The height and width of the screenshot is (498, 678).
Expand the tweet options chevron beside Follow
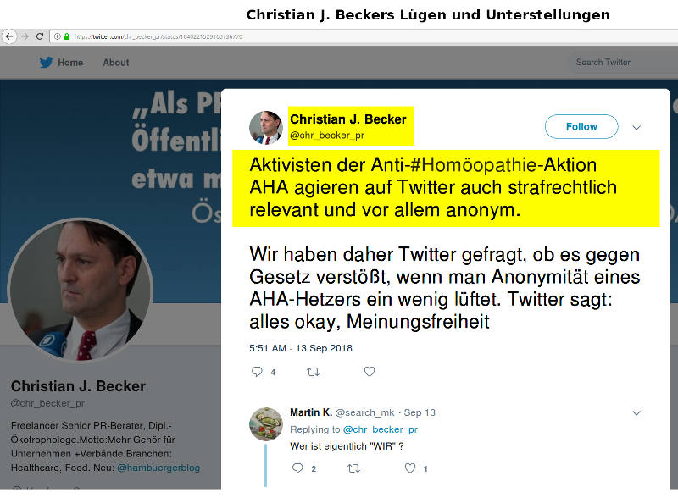pos(636,127)
